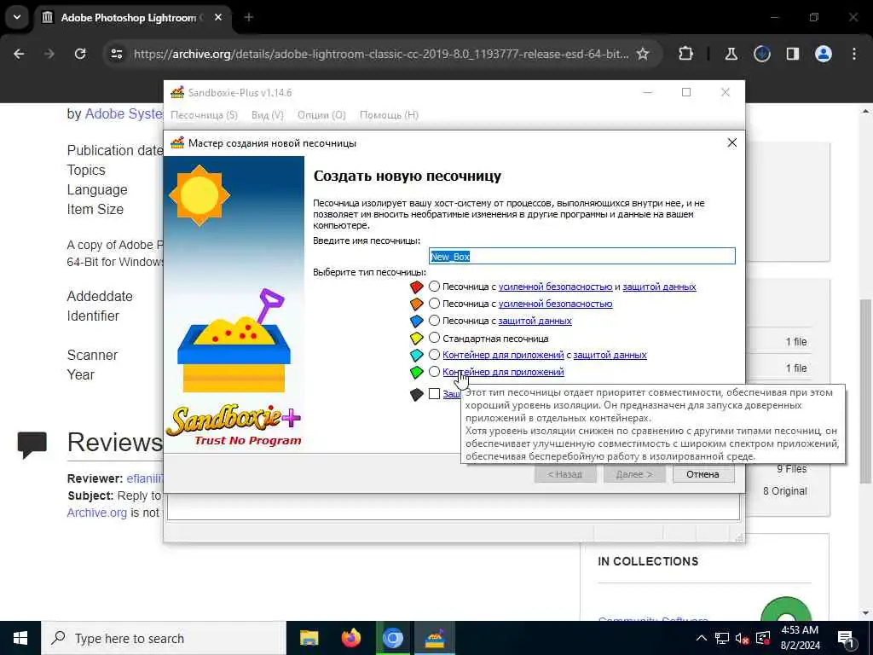Open the Опции (O) menu
Image resolution: width=873 pixels, height=655 pixels.
pyautogui.click(x=321, y=115)
